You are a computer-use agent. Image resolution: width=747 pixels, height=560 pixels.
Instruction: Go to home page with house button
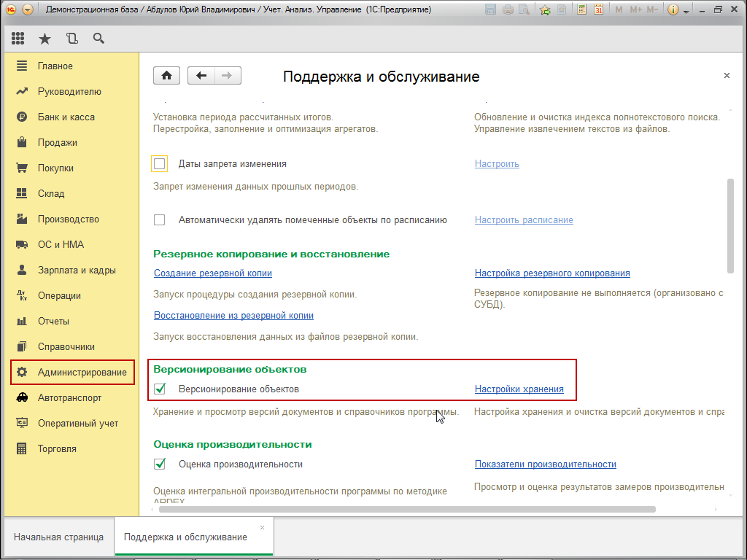tap(166, 76)
